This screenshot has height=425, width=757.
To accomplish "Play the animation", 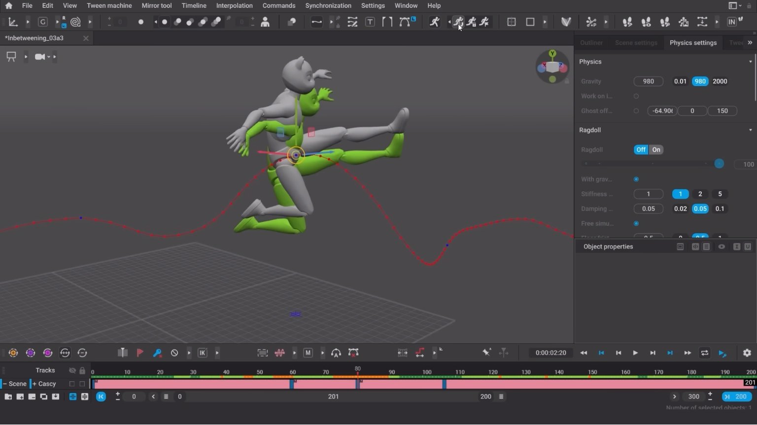I will click(x=635, y=353).
